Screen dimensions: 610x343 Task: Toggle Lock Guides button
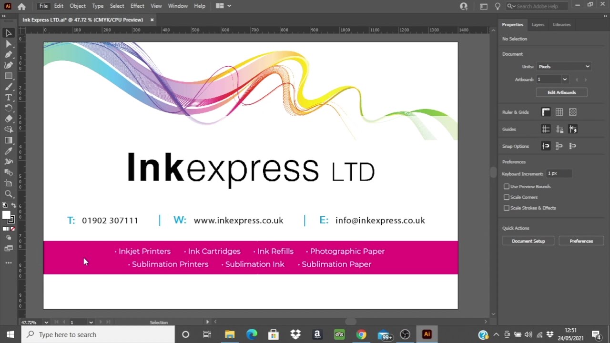point(559,129)
